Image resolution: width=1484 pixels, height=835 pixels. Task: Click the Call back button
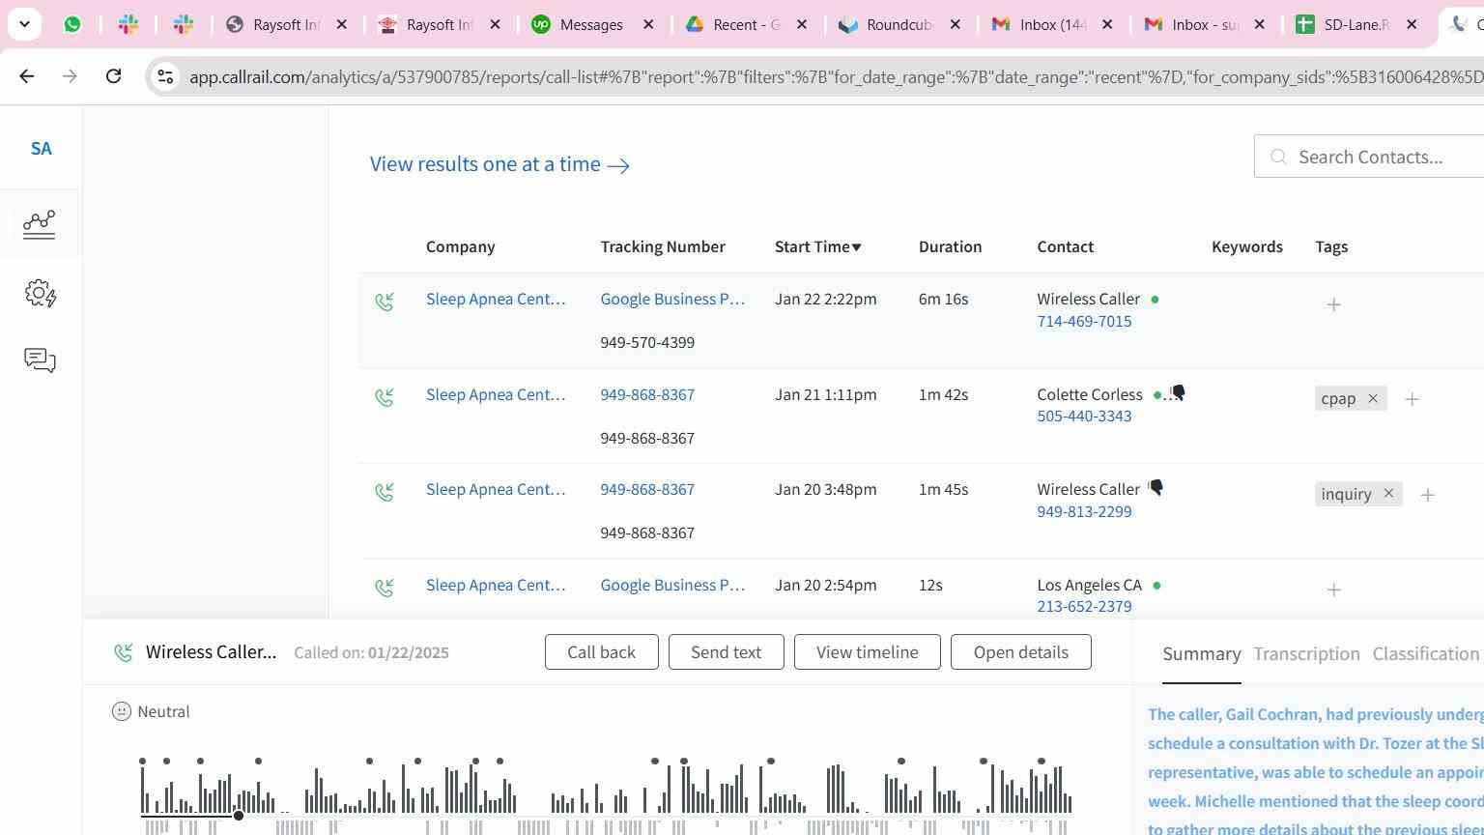pyautogui.click(x=601, y=652)
